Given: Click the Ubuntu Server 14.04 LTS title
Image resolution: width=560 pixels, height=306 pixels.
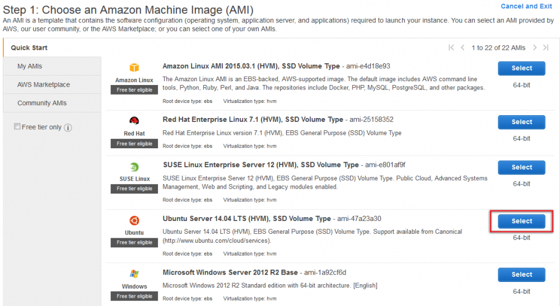Looking at the screenshot, I should [247, 219].
